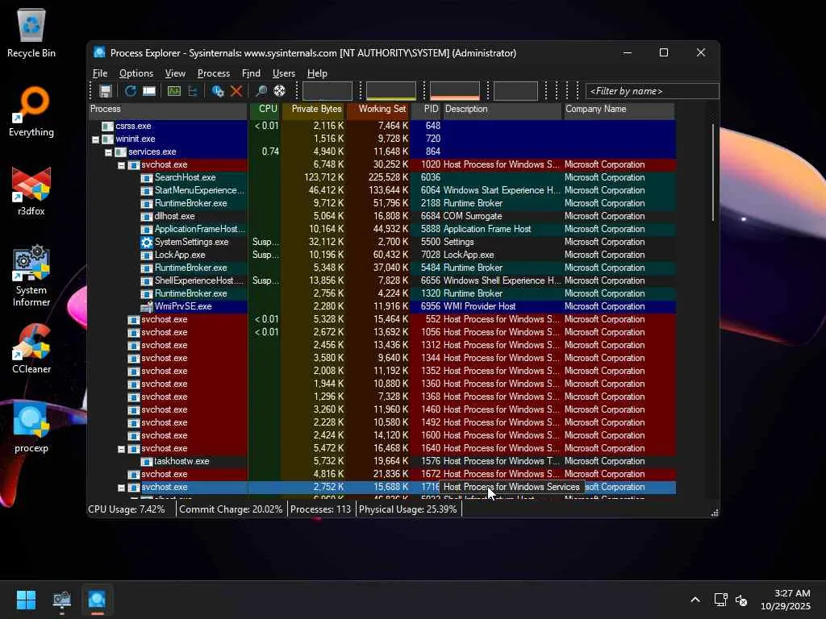Screen dimensions: 826x619
Task: Open the CPU usage mini graph
Action: pyautogui.click(x=327, y=90)
